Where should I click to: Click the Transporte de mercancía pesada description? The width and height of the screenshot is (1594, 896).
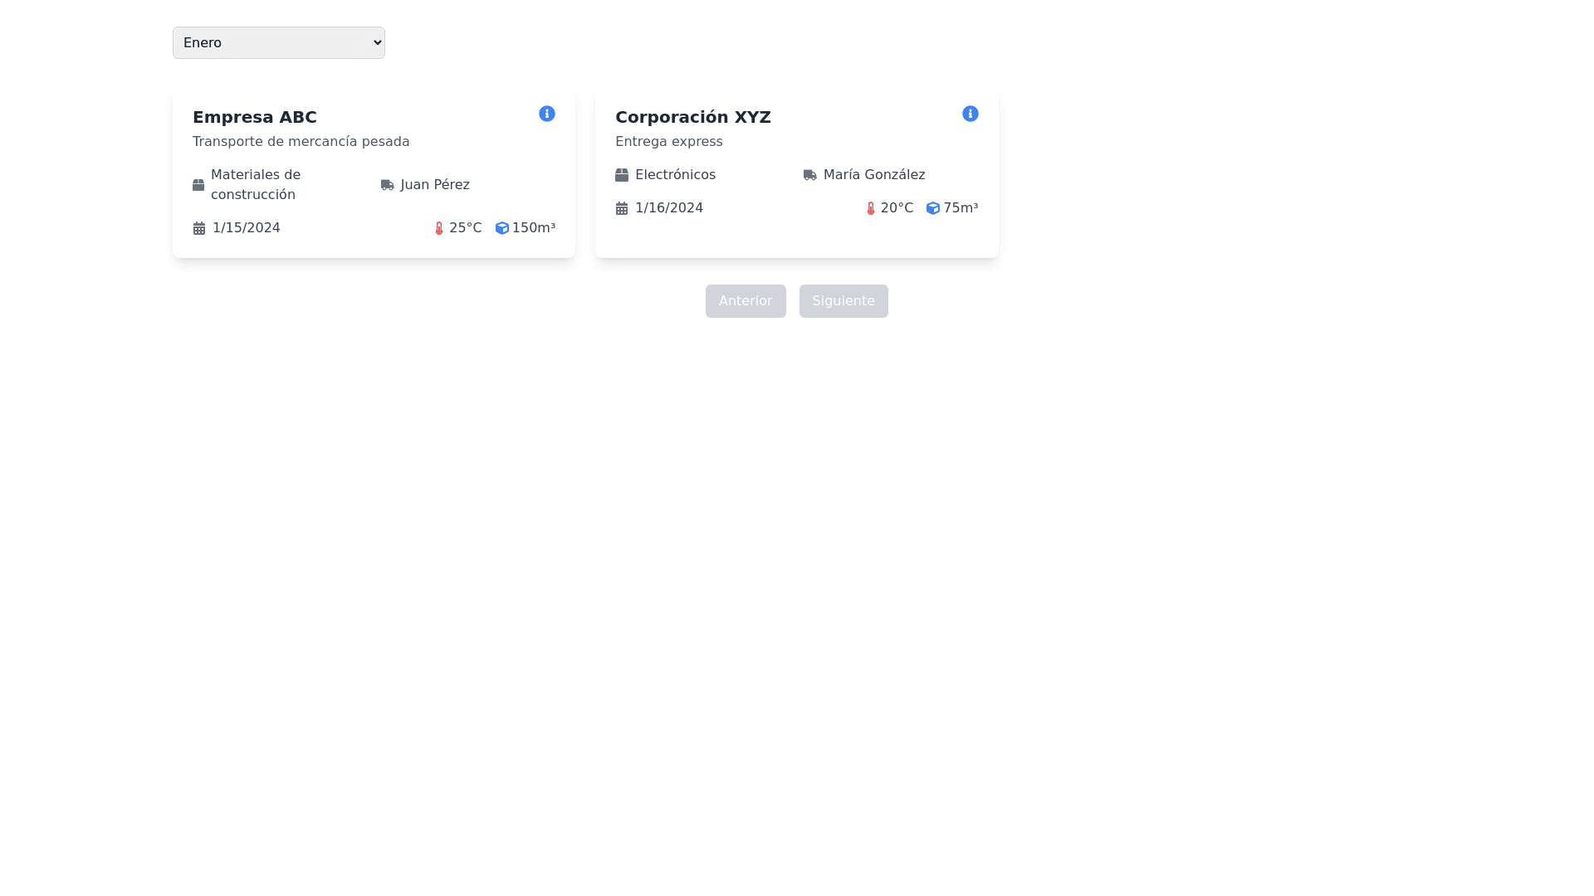301,141
